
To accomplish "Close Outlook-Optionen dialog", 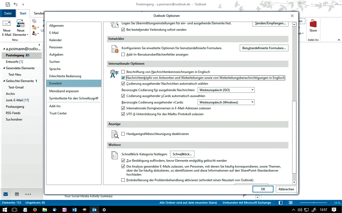I will click(x=292, y=16).
